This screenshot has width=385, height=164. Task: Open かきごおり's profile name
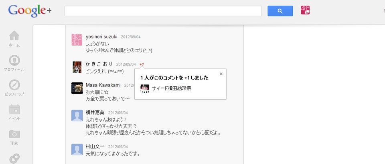[x=99, y=64]
